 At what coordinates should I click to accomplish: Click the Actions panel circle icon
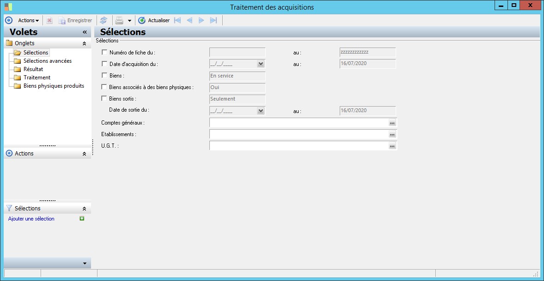point(9,154)
